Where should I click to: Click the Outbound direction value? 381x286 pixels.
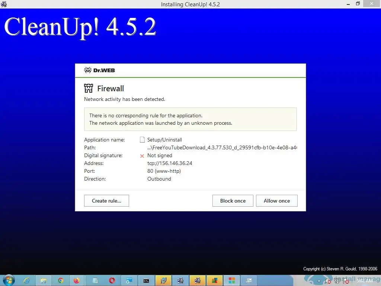point(159,179)
